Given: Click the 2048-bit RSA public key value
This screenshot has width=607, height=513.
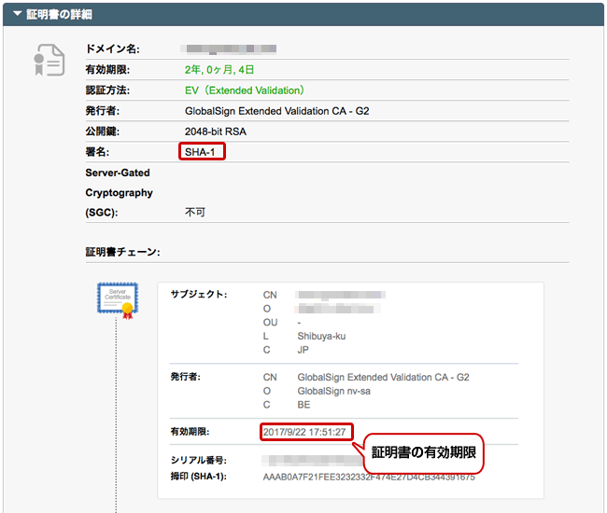Looking at the screenshot, I should pyautogui.click(x=216, y=132).
